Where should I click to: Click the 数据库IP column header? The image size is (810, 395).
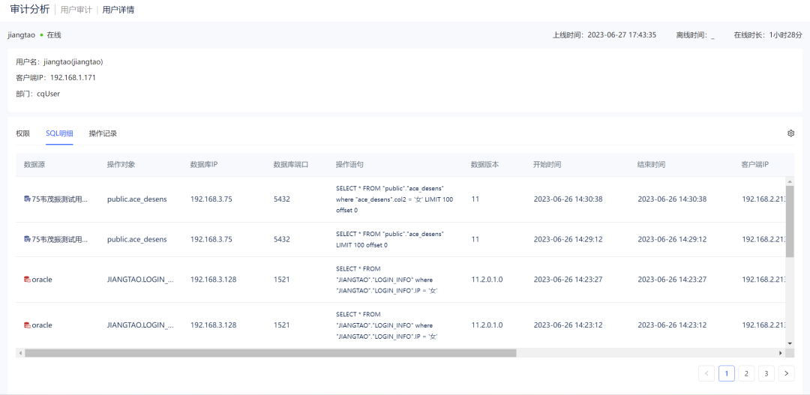pos(204,165)
